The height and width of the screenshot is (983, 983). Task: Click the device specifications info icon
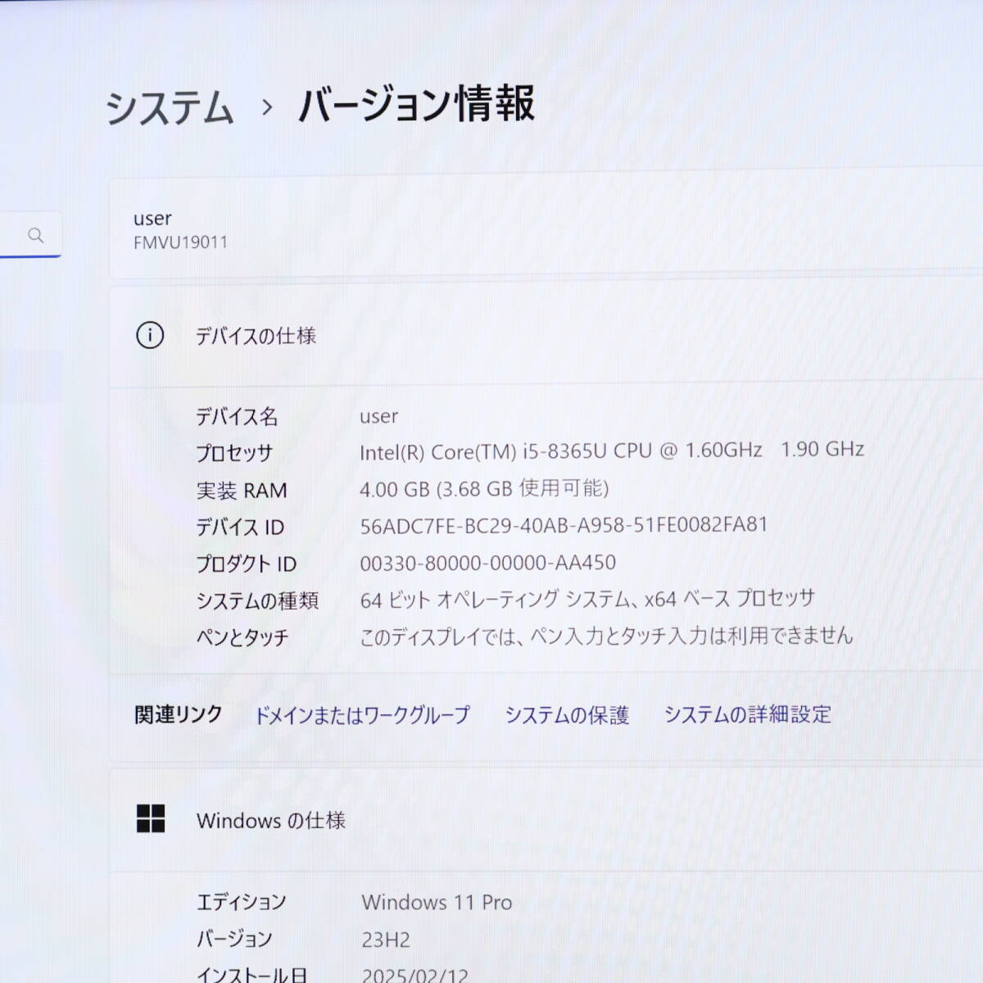(150, 335)
